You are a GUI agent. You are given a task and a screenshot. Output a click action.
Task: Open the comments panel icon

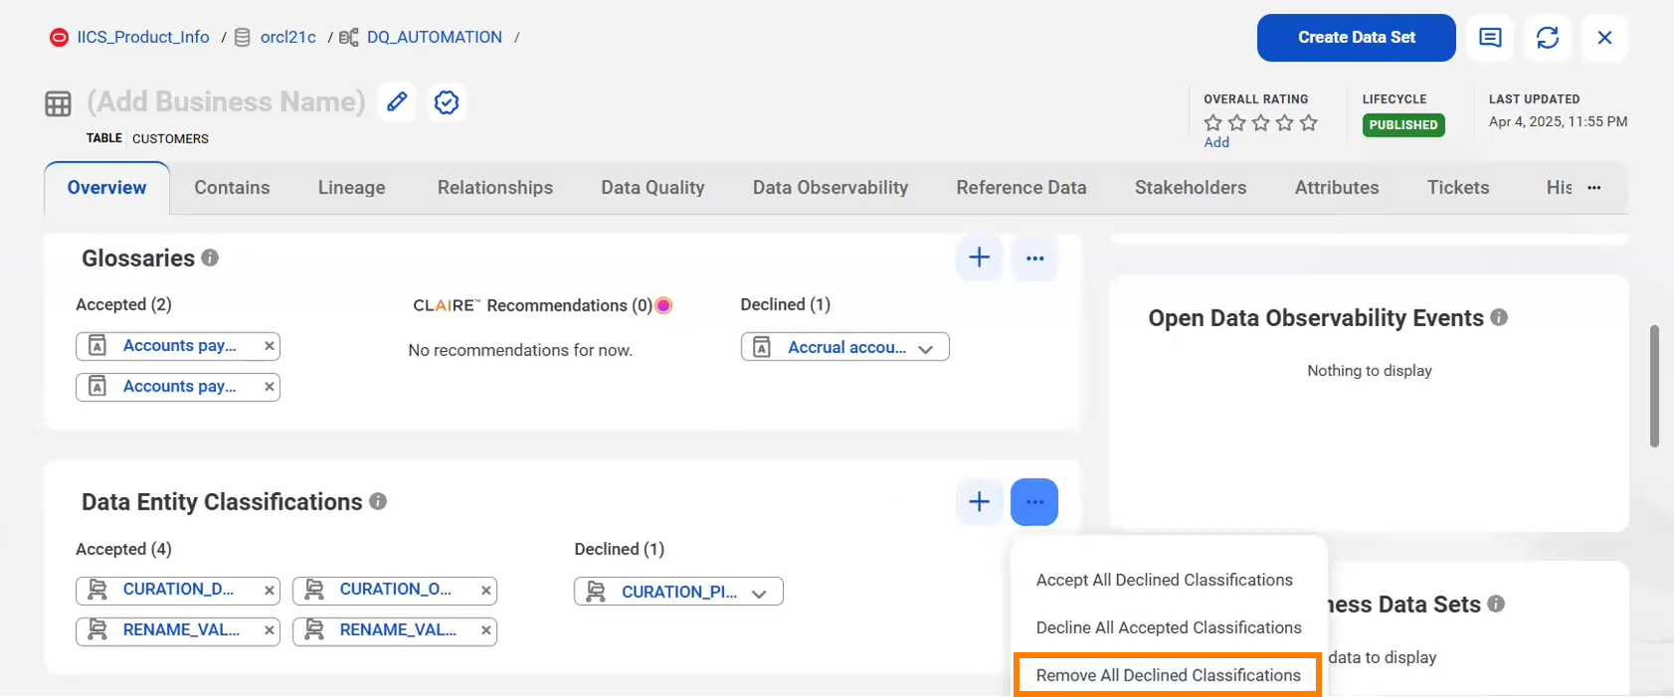[x=1490, y=38]
